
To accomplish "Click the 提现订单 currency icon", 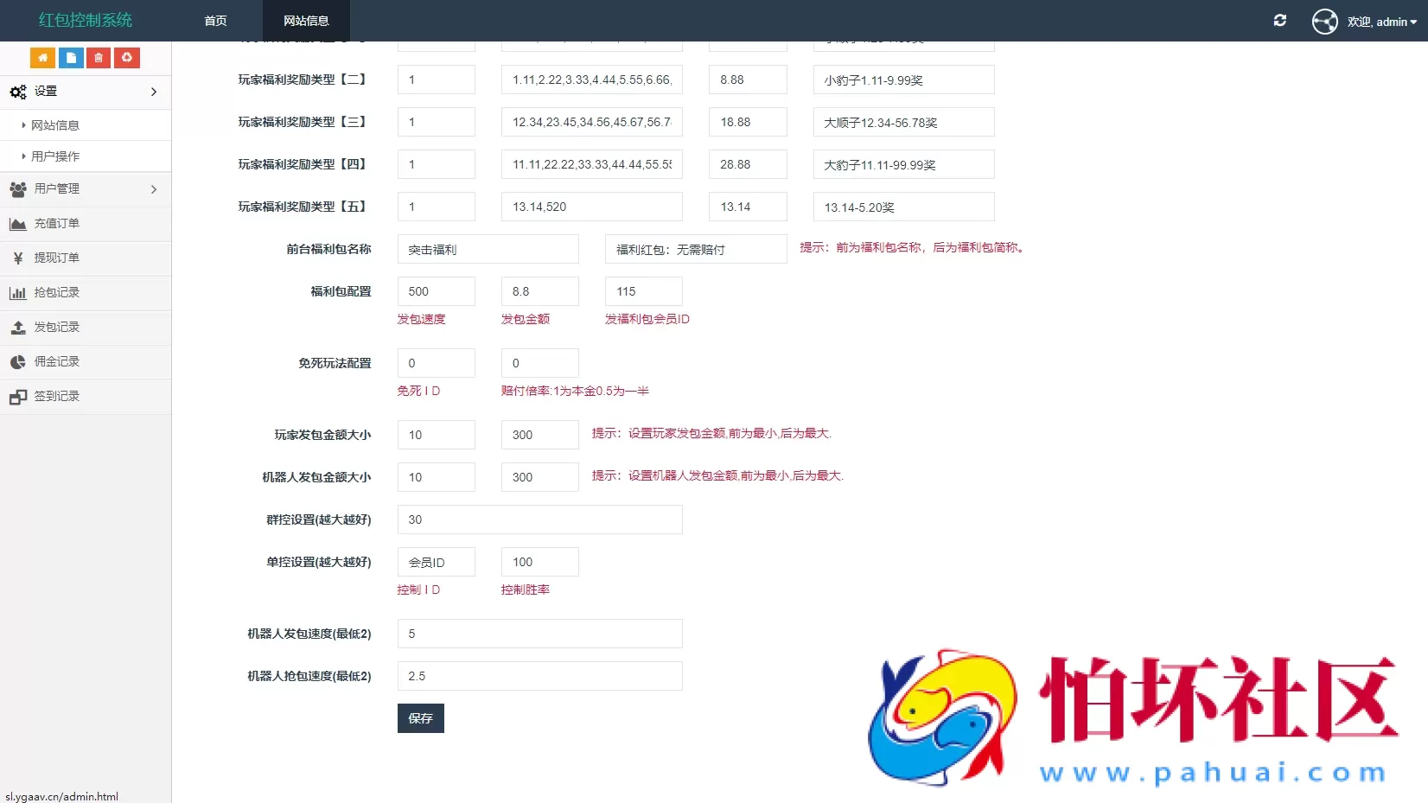I will click(18, 258).
